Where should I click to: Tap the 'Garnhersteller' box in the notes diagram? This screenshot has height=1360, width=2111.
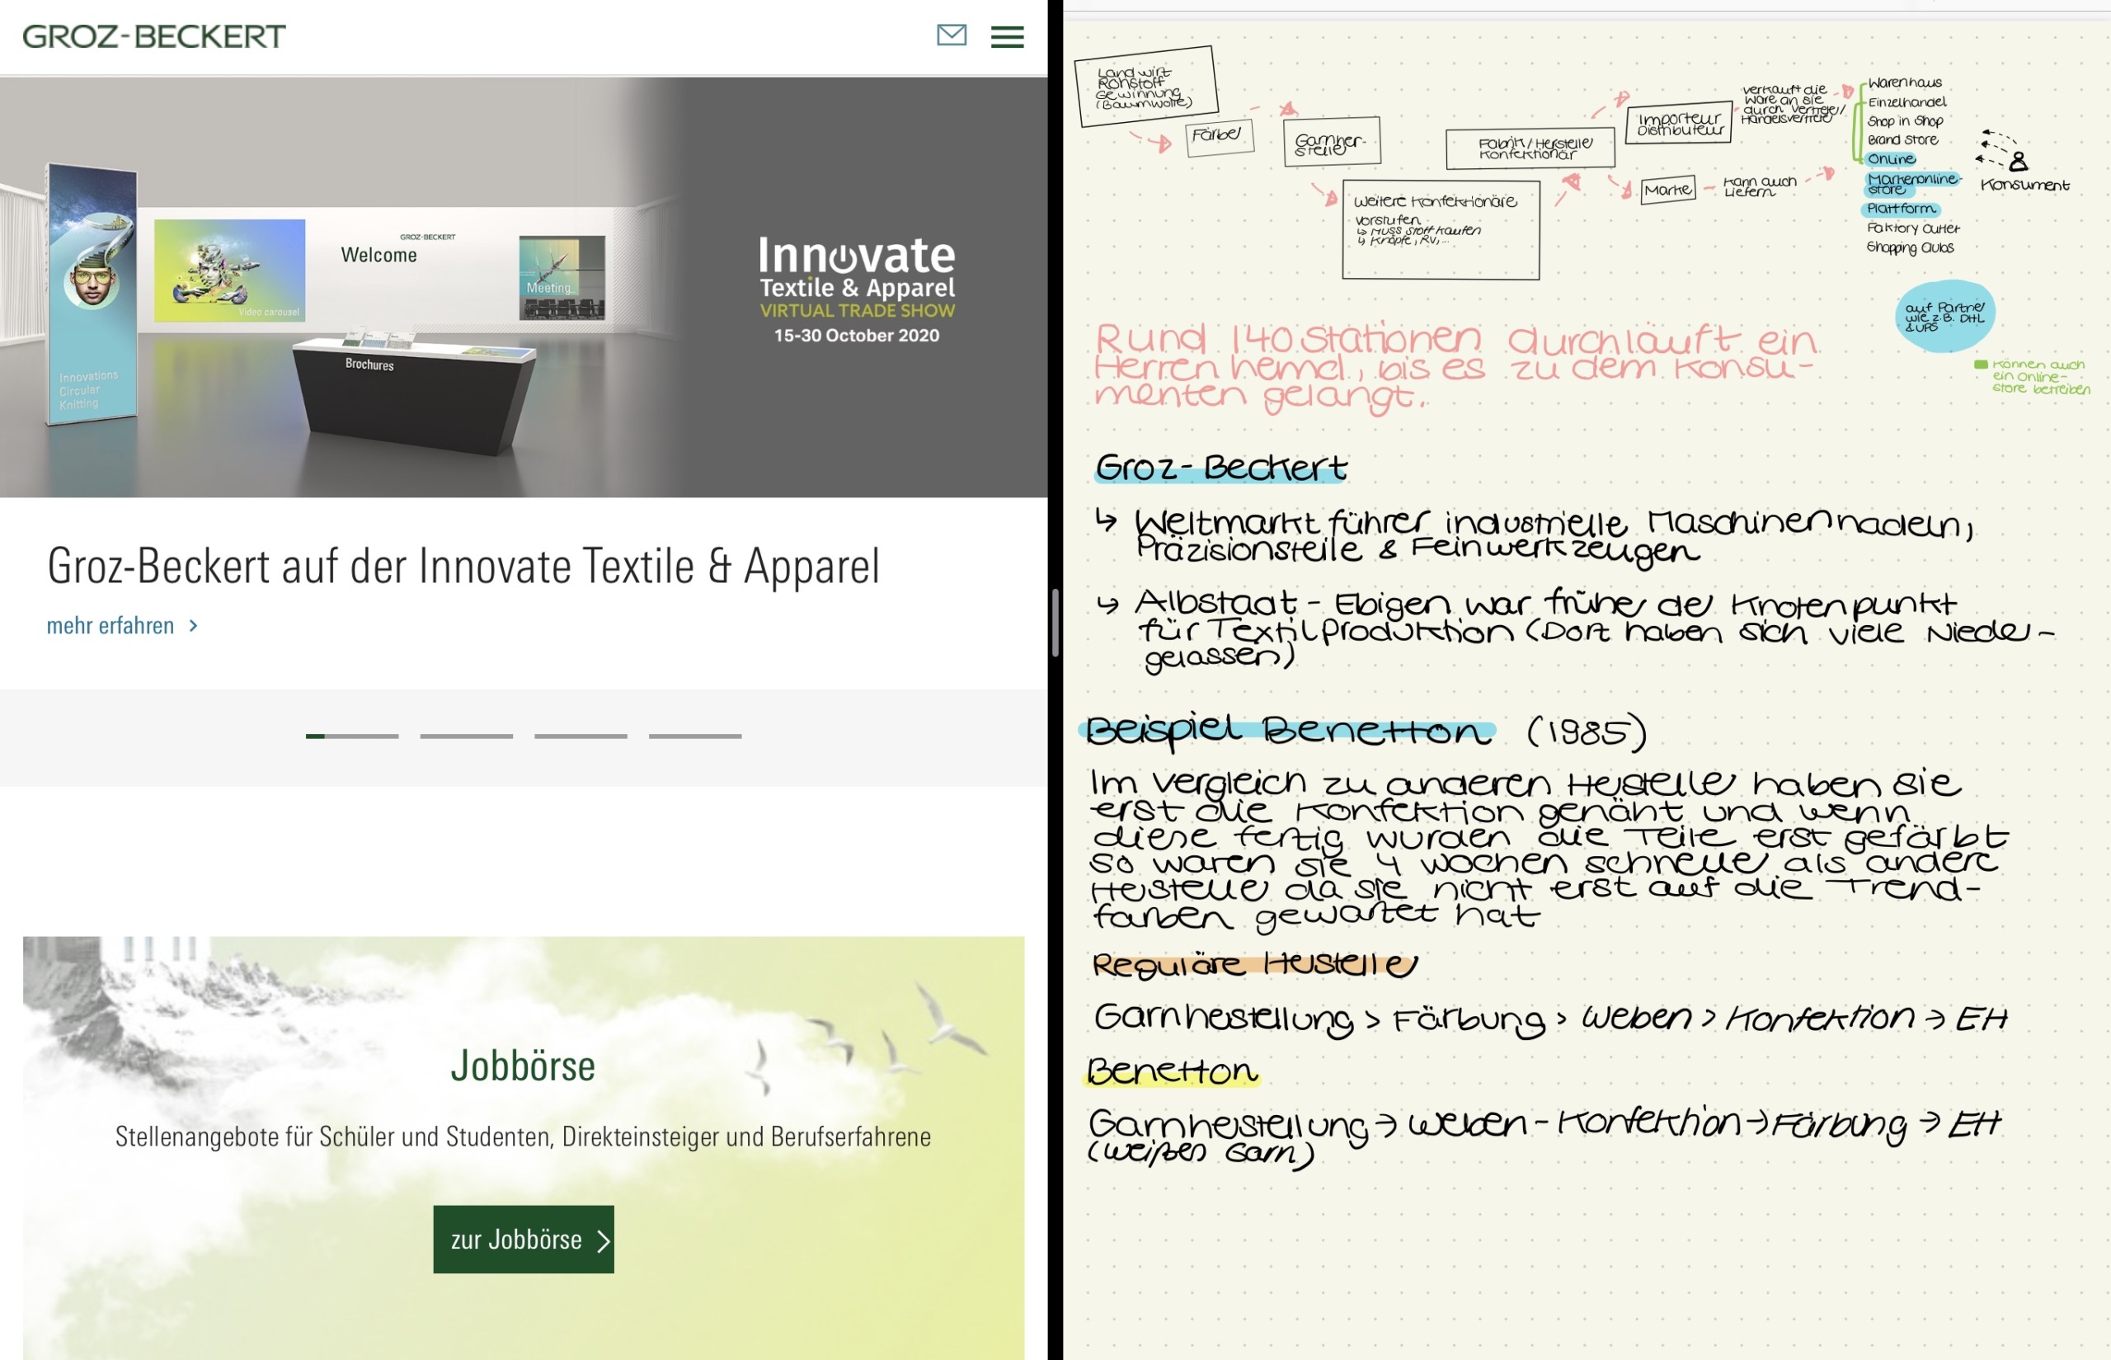click(x=1332, y=141)
